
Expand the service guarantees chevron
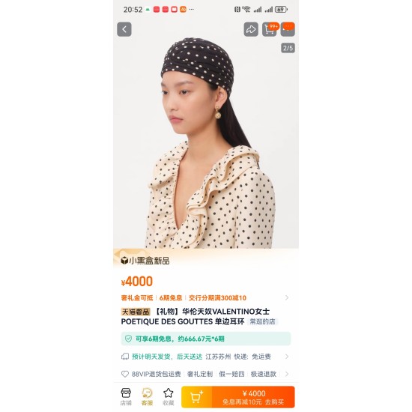tap(287, 374)
